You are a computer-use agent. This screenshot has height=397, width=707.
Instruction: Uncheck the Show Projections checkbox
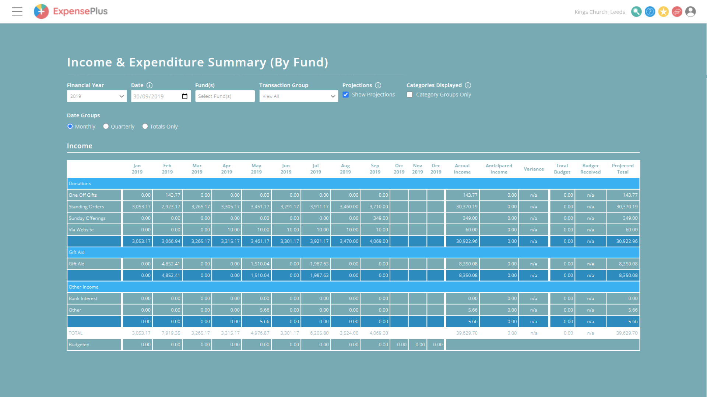pyautogui.click(x=346, y=95)
